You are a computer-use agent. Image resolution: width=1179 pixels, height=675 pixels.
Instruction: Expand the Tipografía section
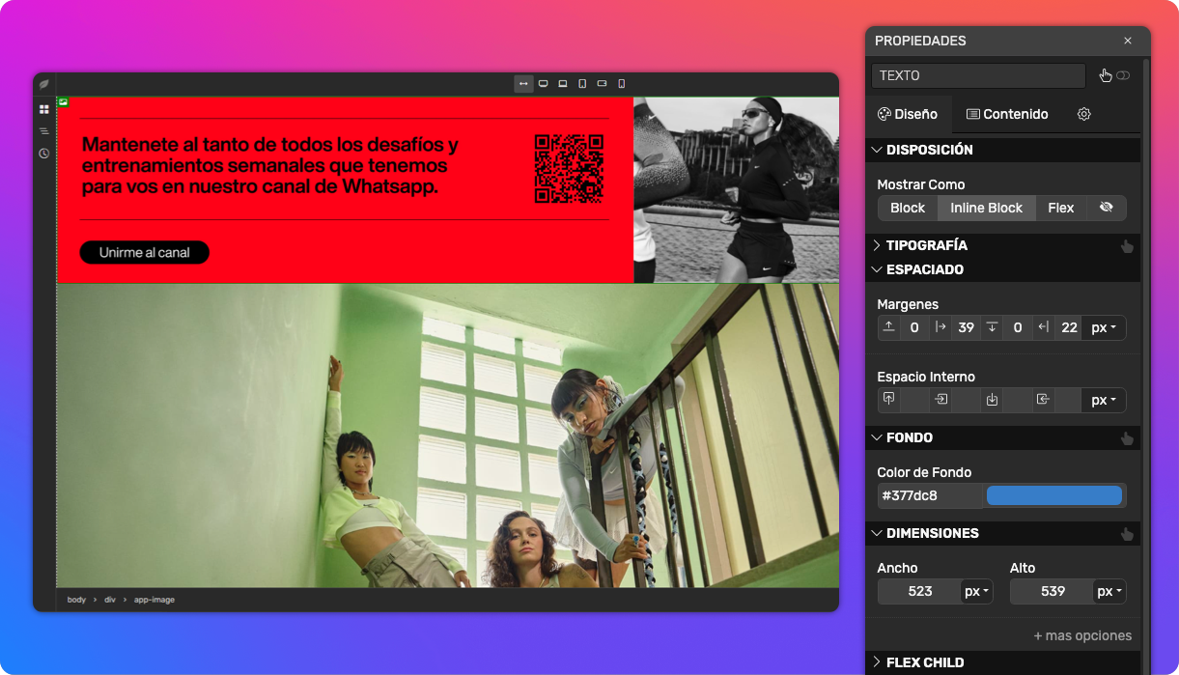click(1002, 245)
